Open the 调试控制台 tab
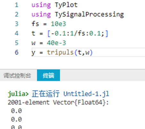Screen dimensions: 145x129 (17, 76)
